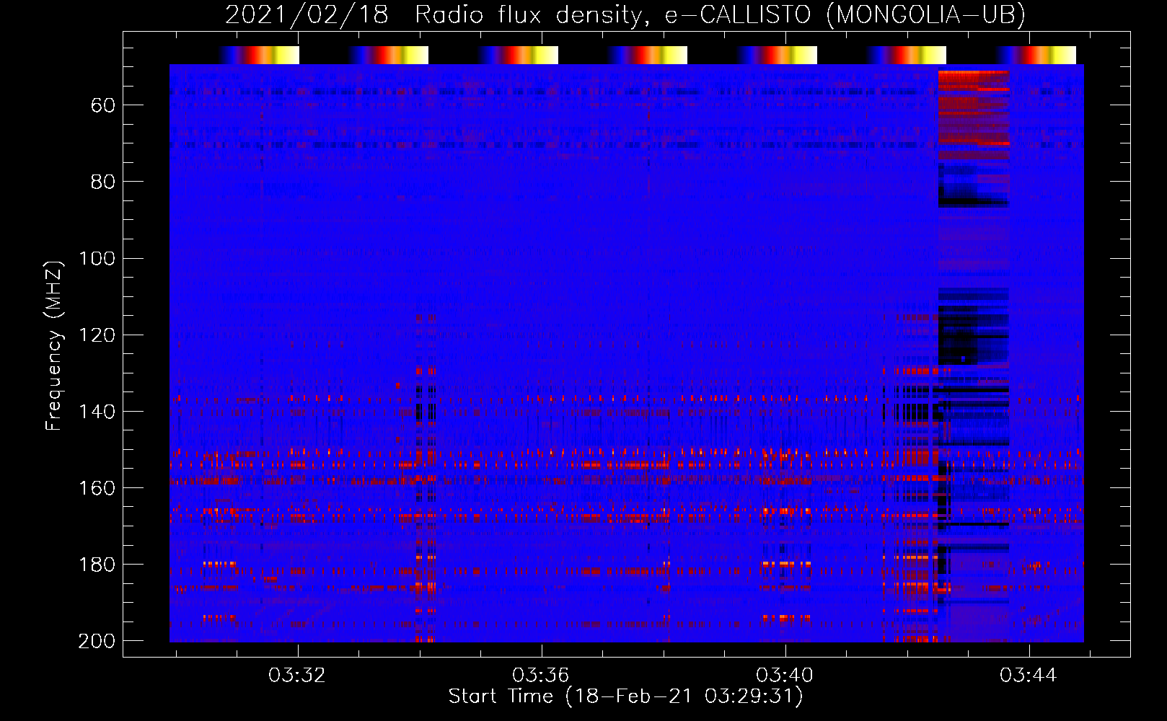The width and height of the screenshot is (1167, 721).
Task: Click the plot title text with date 2021/02/18
Action: (x=625, y=14)
